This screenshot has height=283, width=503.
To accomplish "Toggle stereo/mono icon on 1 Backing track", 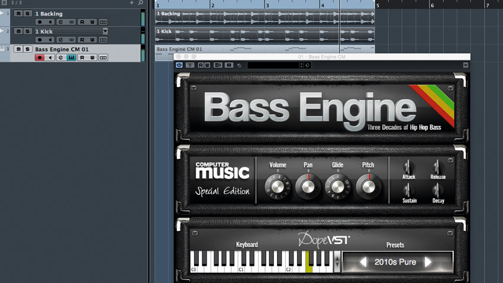I will point(71,22).
